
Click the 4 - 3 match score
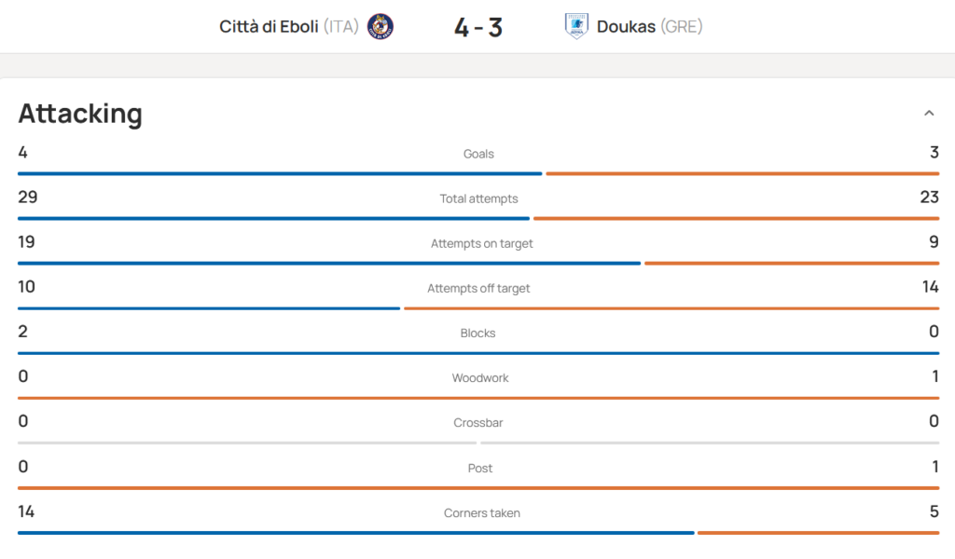tap(478, 27)
